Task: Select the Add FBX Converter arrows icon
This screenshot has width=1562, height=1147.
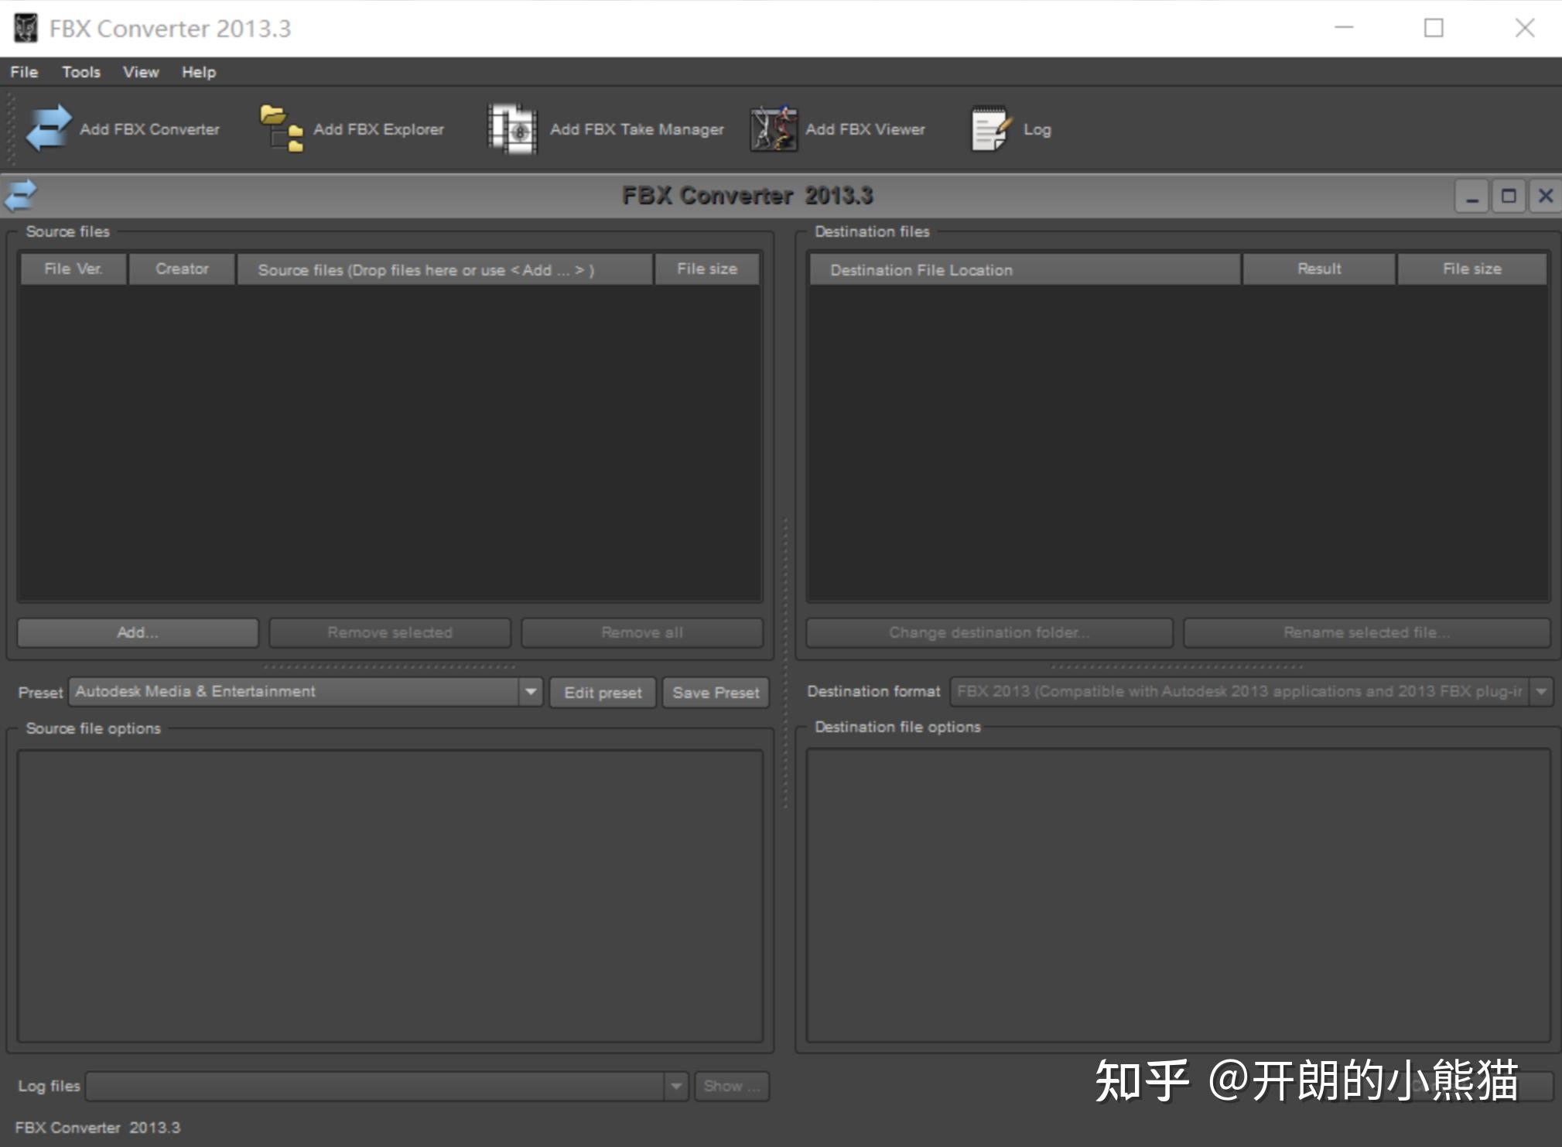Action: [46, 128]
